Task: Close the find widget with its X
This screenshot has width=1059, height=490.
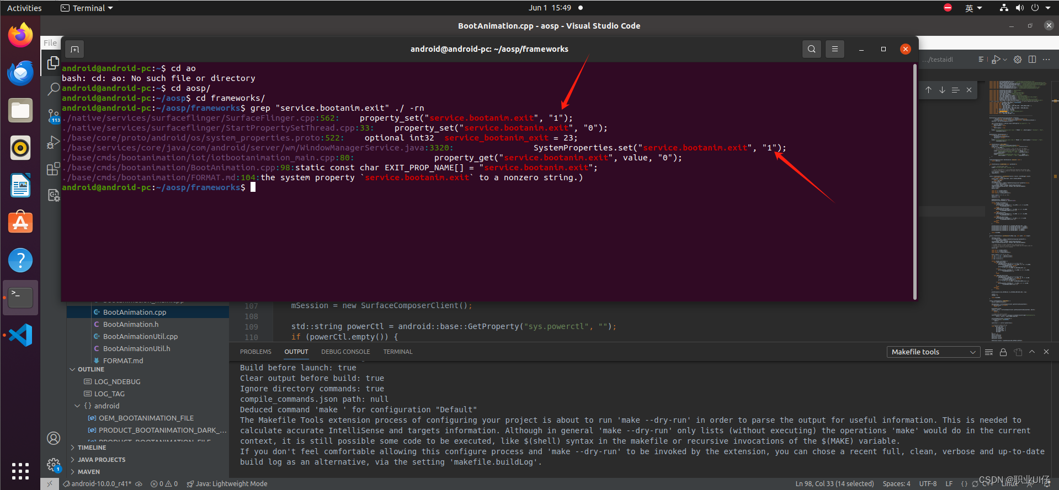Action: pos(969,90)
